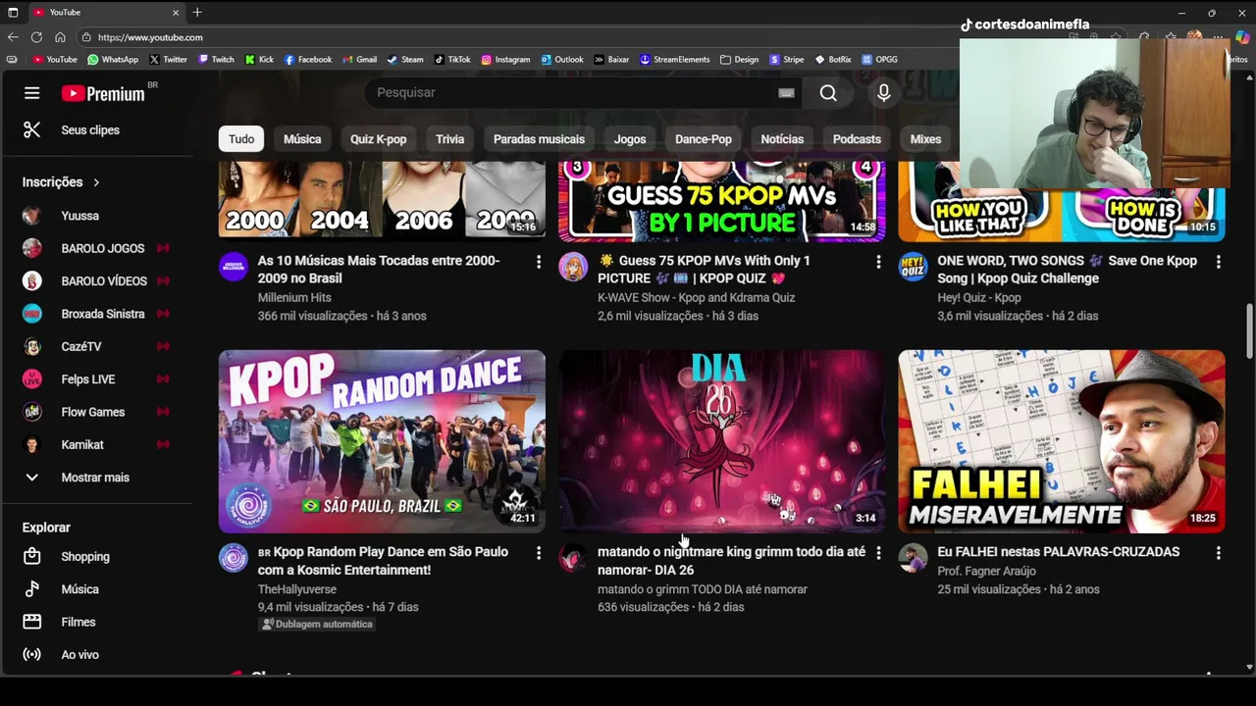Select the Tudo filter chip

pos(241,139)
